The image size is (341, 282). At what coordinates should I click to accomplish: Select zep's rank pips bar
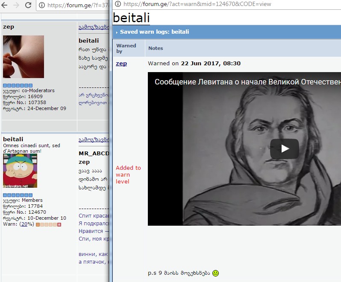pos(18,85)
